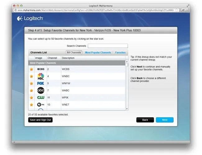This screenshot has height=155, width=202.
Task: Enter fullscreen with the window expand icon
Action: click(x=188, y=6)
